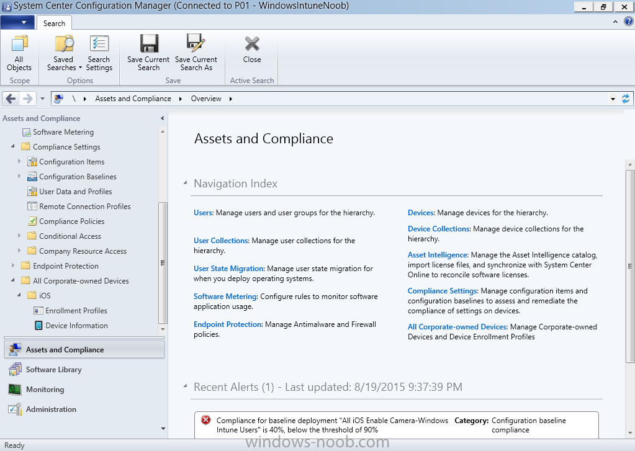
Task: Click Save Current Search floppy icon
Action: [x=148, y=43]
